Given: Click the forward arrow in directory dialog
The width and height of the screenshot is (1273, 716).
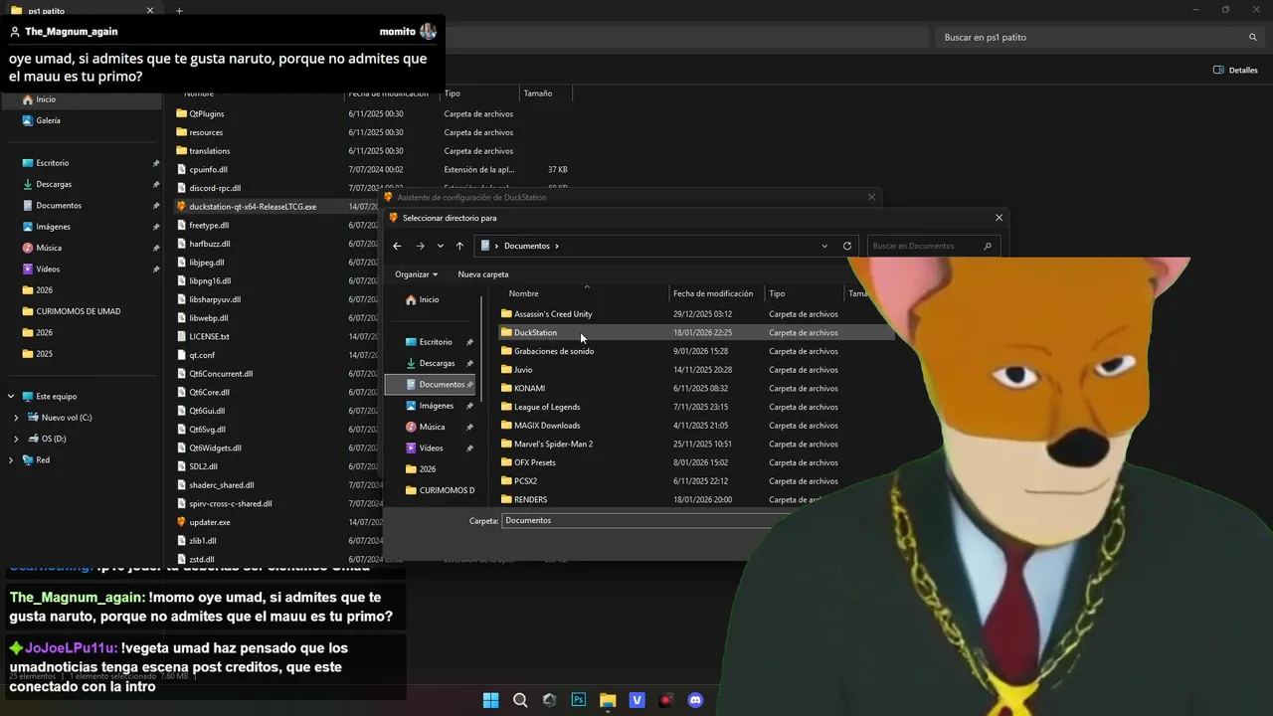Looking at the screenshot, I should (420, 246).
